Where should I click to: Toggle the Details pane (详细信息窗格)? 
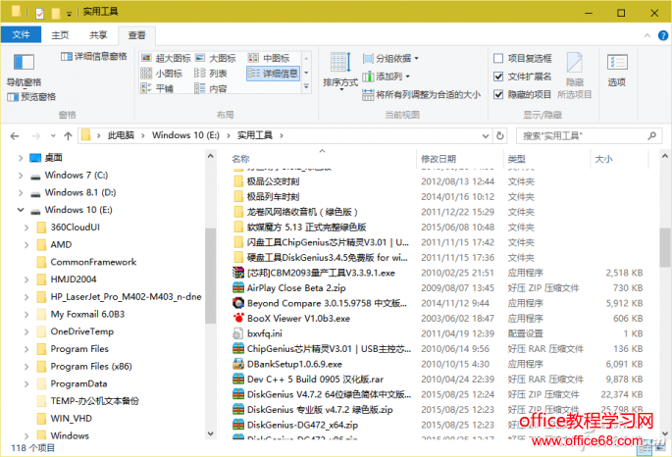(x=94, y=57)
